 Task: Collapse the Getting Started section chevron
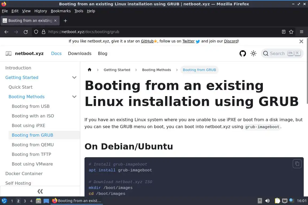click(x=74, y=77)
